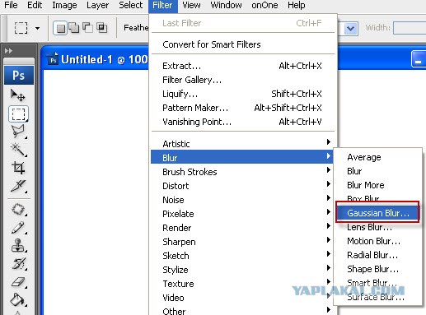Open the Style dropdown in options bar
426x315 pixels.
[x=351, y=28]
